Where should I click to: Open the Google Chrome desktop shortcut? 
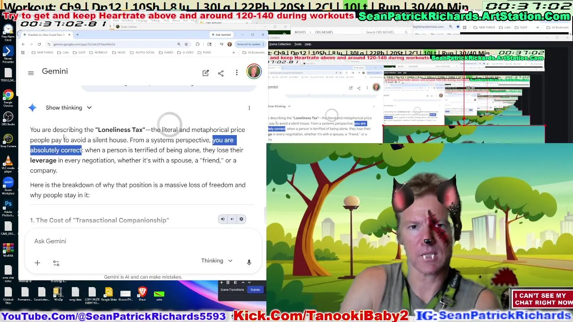coord(8,98)
